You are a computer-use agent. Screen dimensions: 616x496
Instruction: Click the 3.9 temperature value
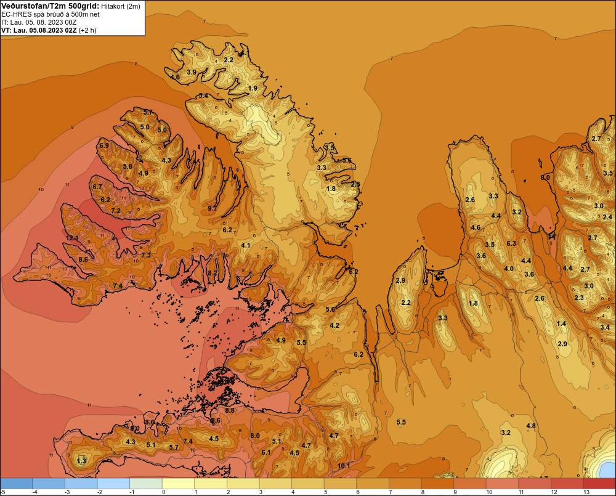[192, 72]
